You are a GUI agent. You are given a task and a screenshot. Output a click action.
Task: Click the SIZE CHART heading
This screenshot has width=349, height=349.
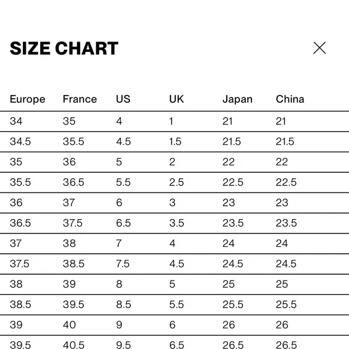[64, 48]
